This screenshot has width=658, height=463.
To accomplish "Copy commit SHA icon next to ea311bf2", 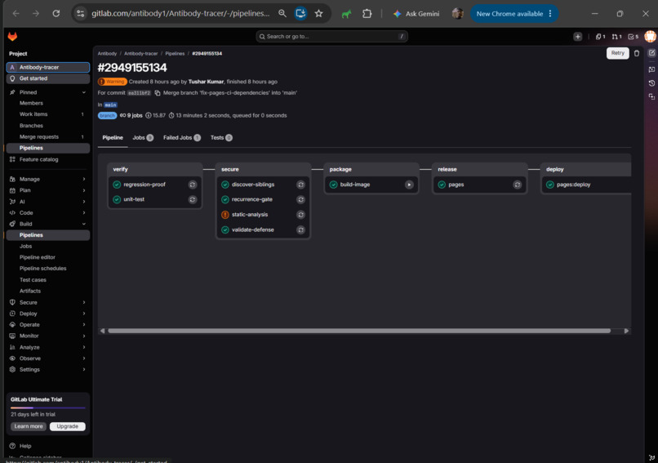I will (x=158, y=93).
